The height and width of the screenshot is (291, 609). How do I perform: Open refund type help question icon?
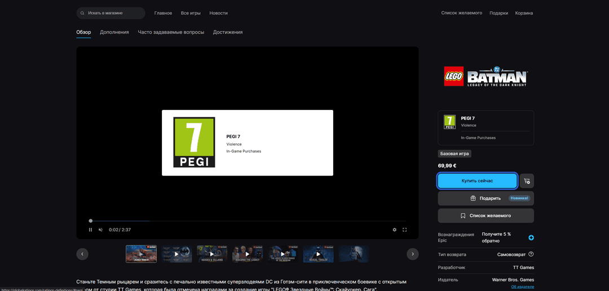click(531, 254)
